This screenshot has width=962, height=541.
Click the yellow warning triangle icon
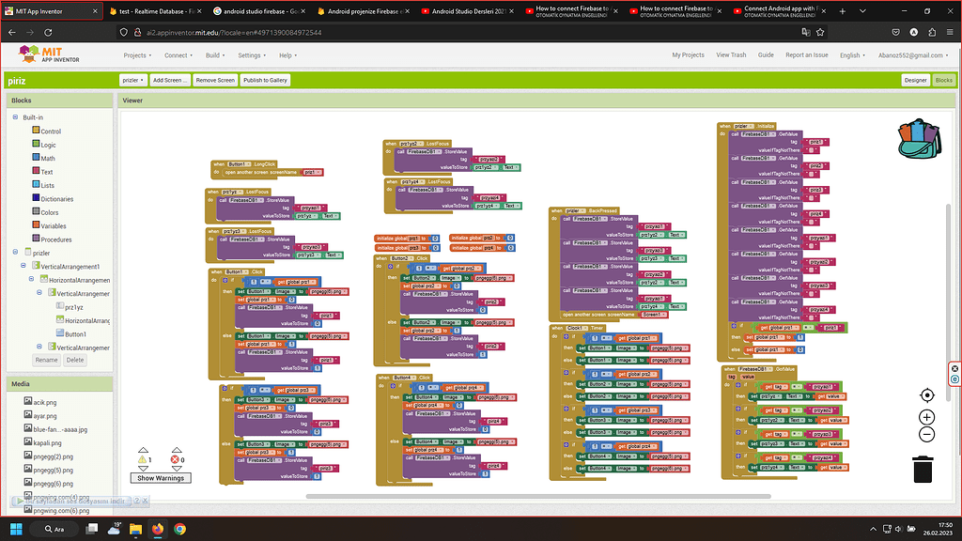click(x=143, y=460)
